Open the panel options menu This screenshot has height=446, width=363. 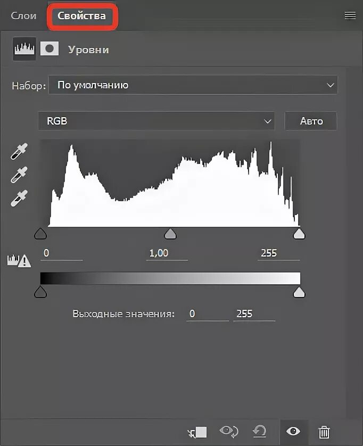click(350, 16)
